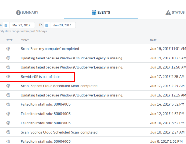Open the Status tab
Image resolution: width=186 pixels, height=144 pixels.
pos(175,13)
